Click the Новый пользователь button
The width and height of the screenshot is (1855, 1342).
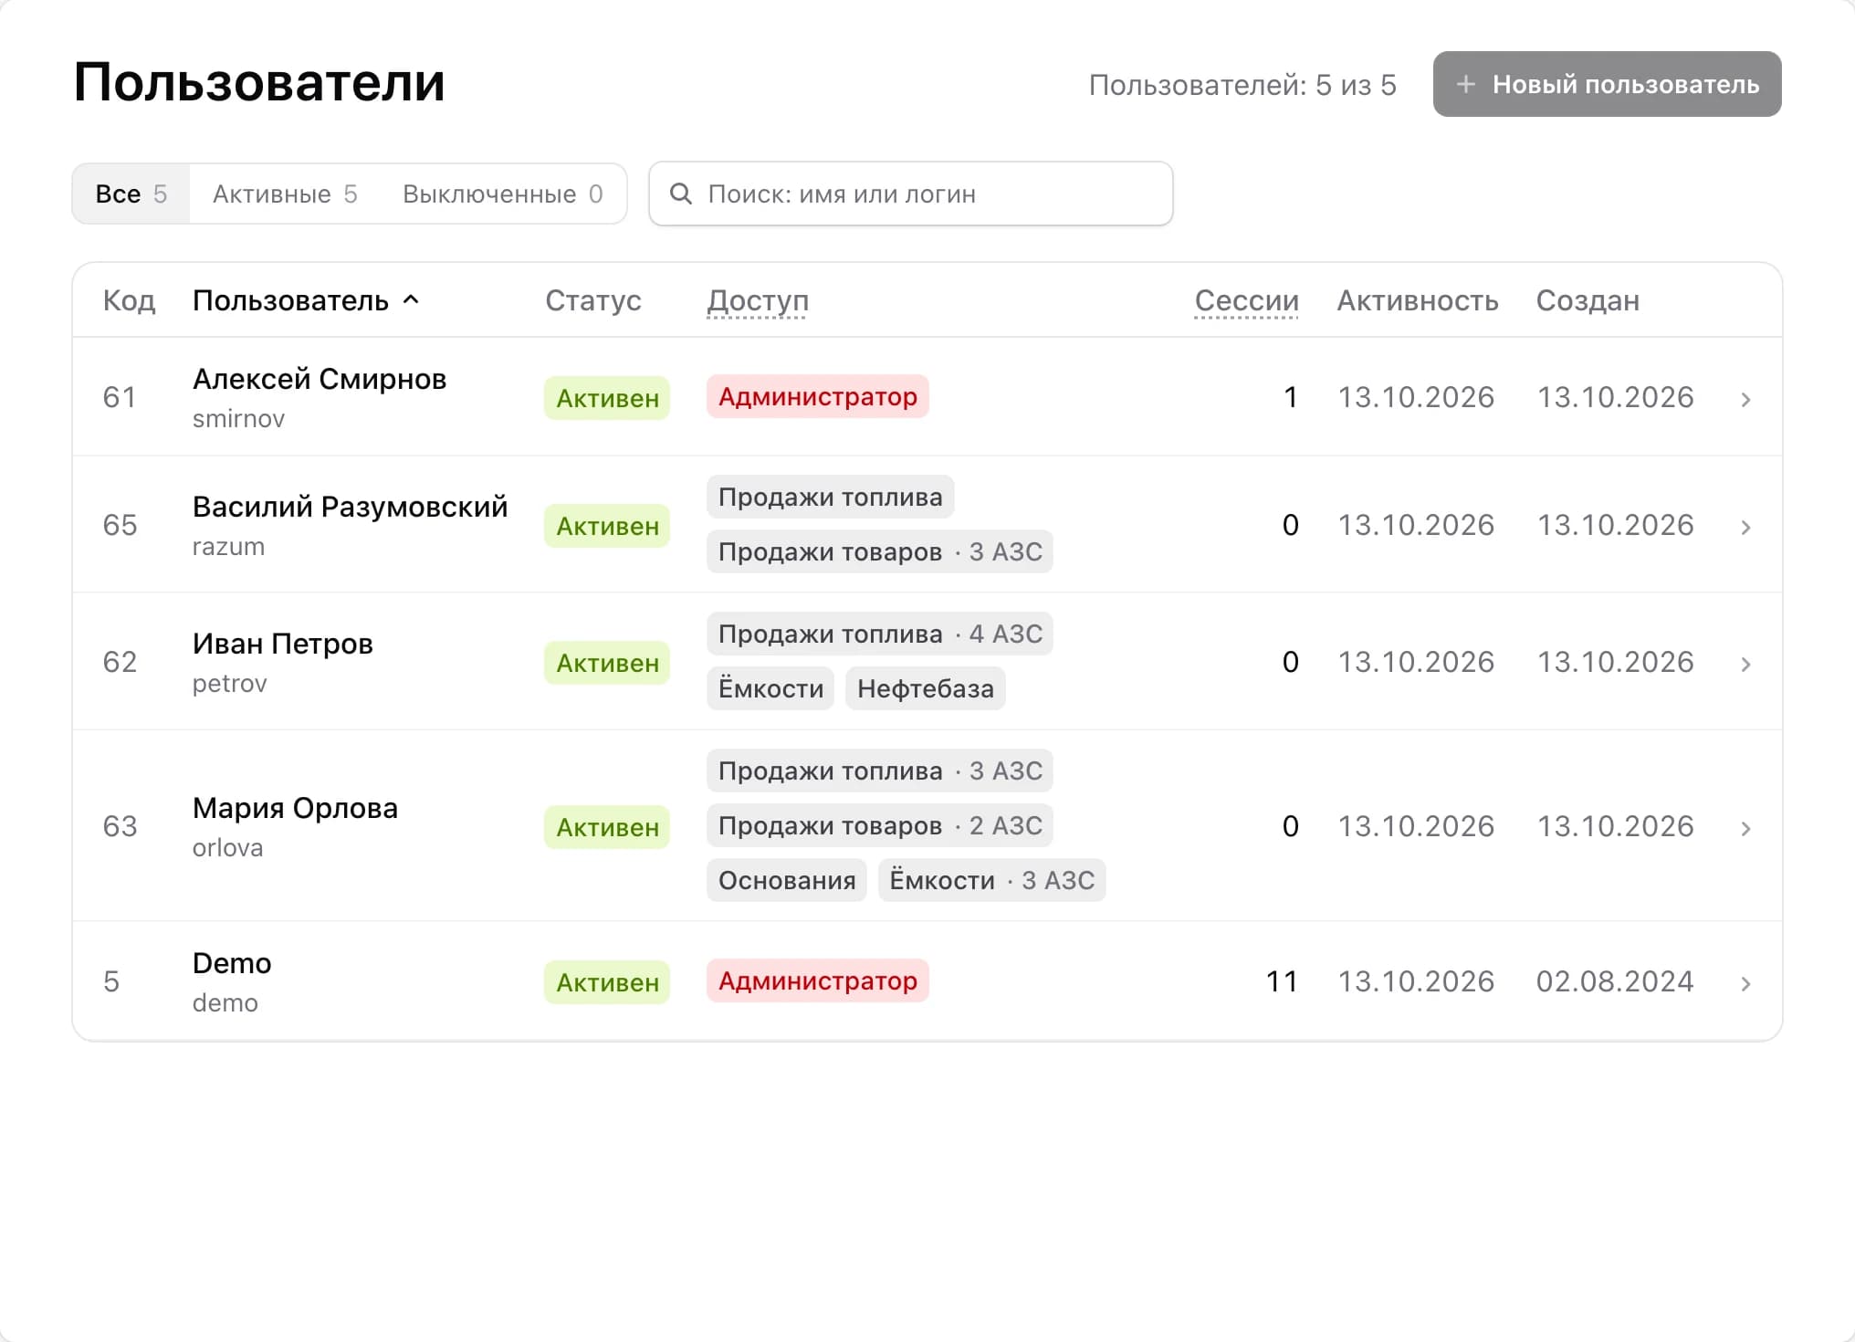point(1607,84)
